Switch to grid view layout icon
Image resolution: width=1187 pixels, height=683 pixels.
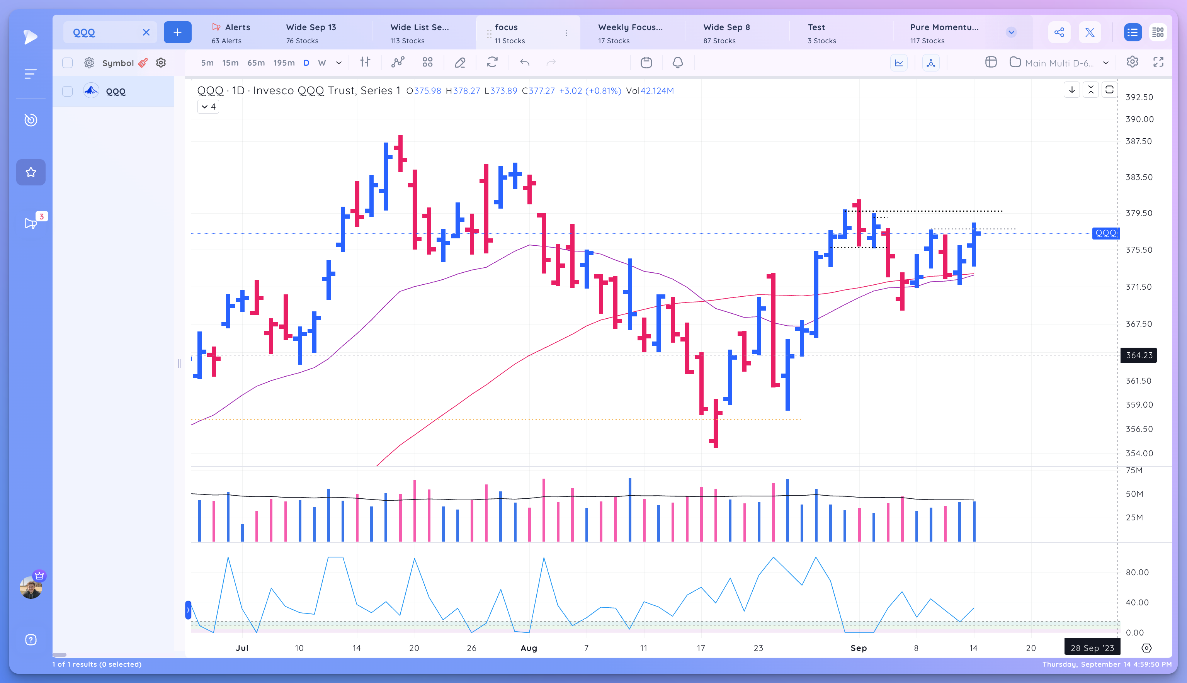[1158, 32]
